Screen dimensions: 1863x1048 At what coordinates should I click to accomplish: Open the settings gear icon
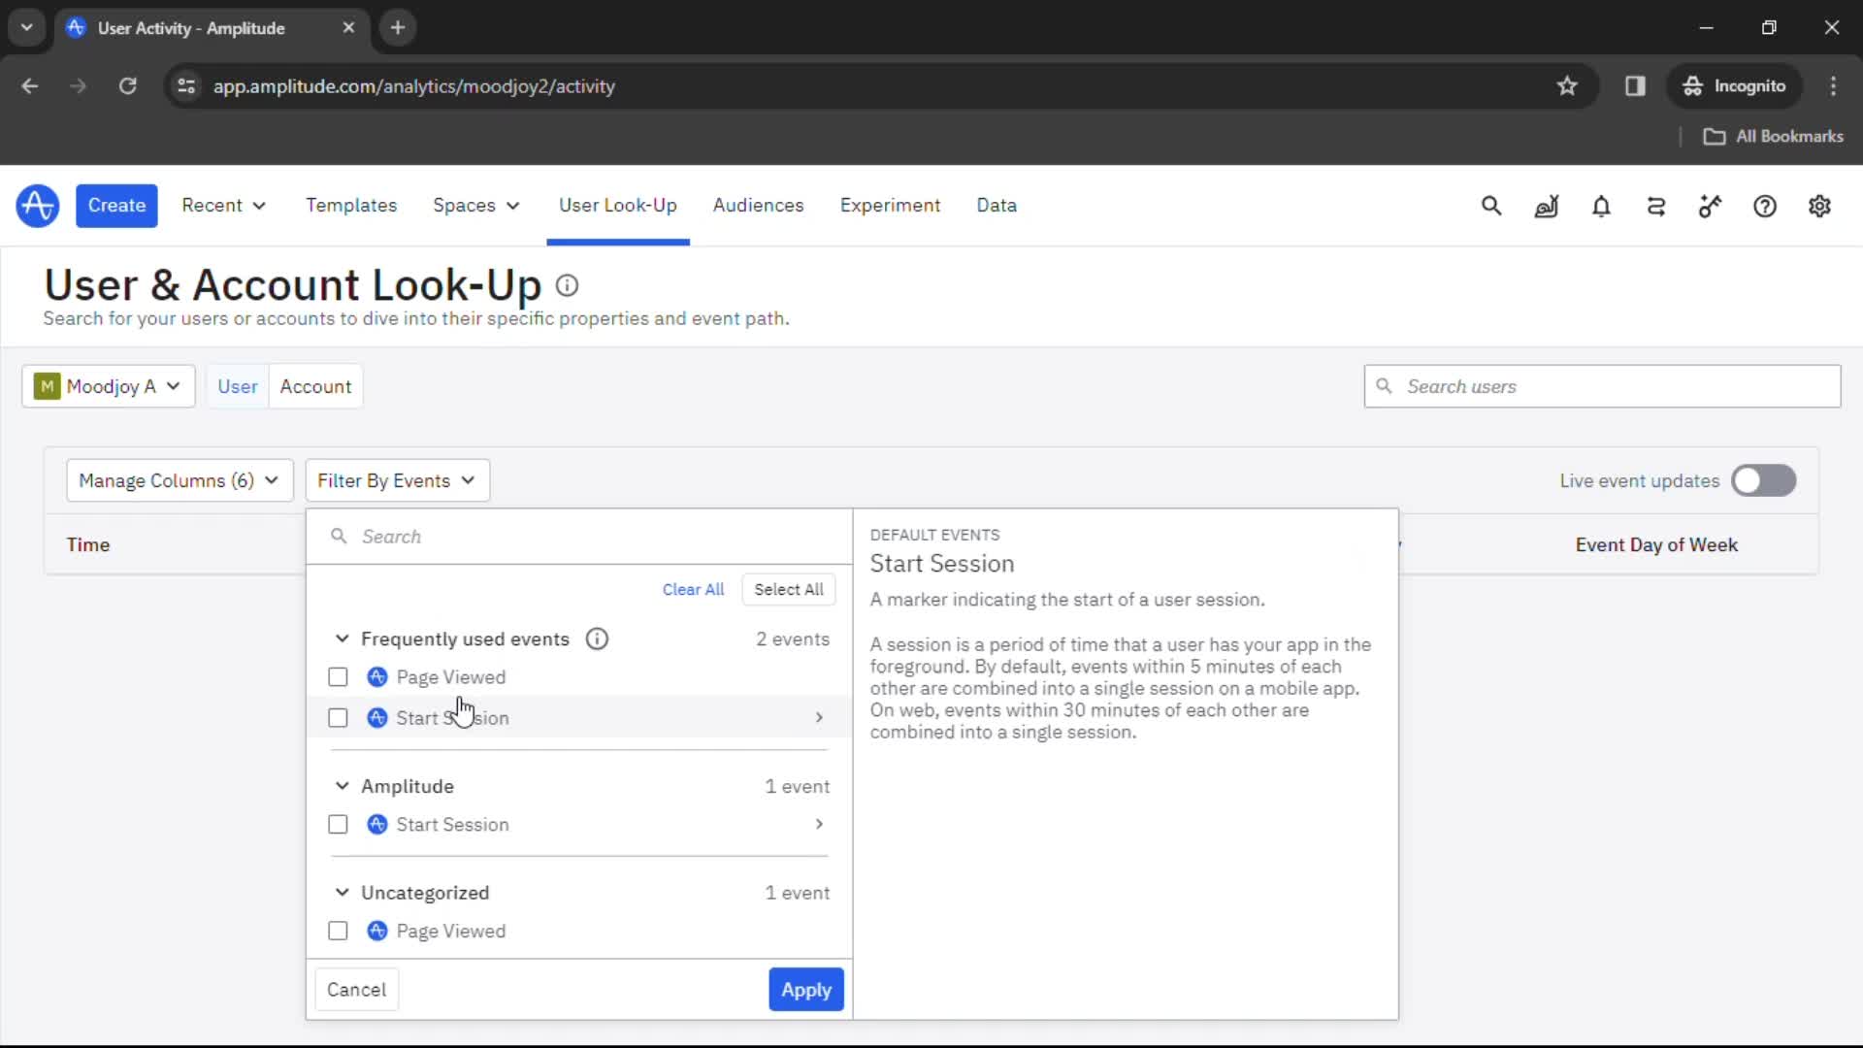pos(1819,206)
